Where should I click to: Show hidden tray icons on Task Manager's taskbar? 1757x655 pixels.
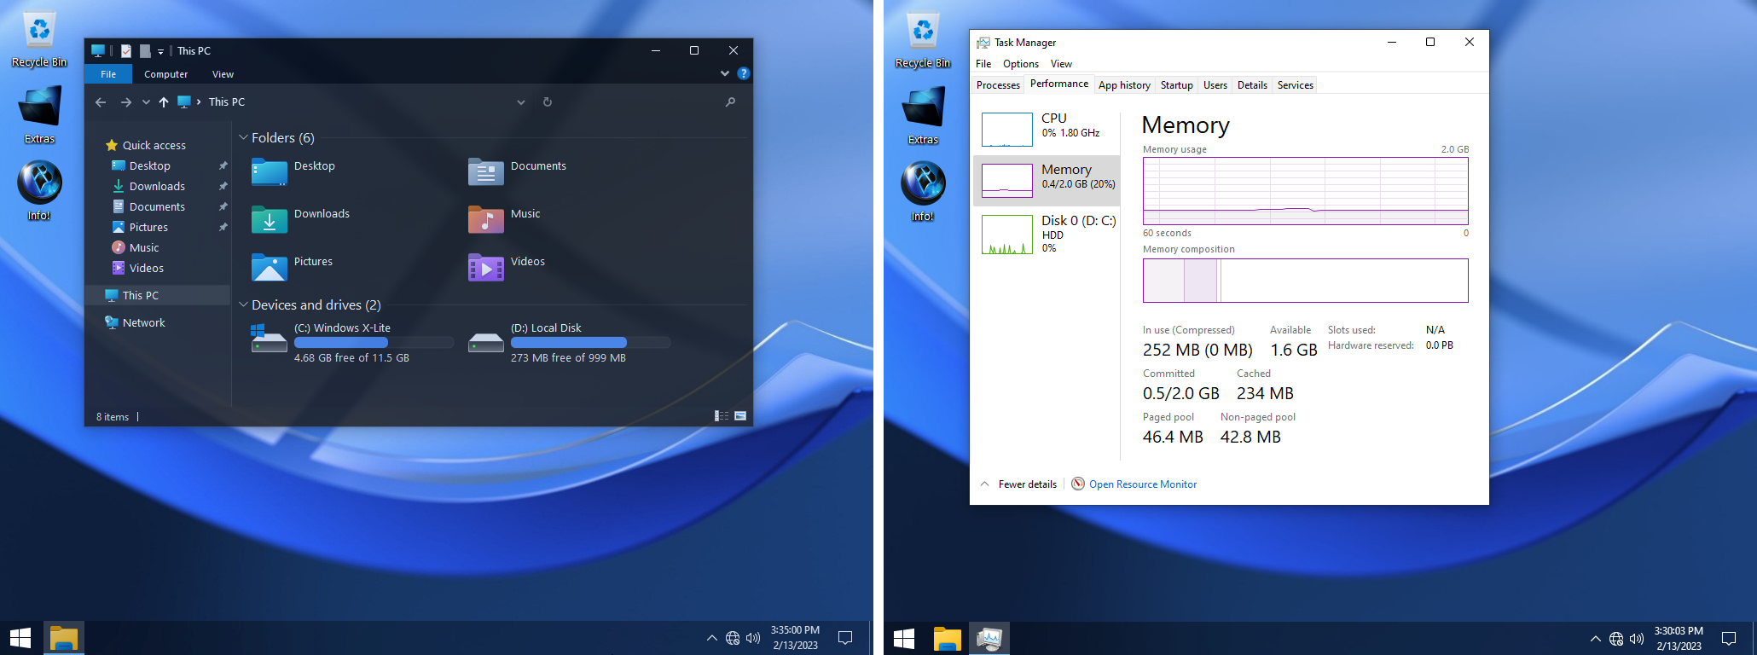[1595, 638]
